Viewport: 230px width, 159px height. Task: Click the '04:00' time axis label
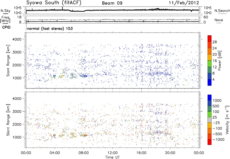[x=55, y=153]
